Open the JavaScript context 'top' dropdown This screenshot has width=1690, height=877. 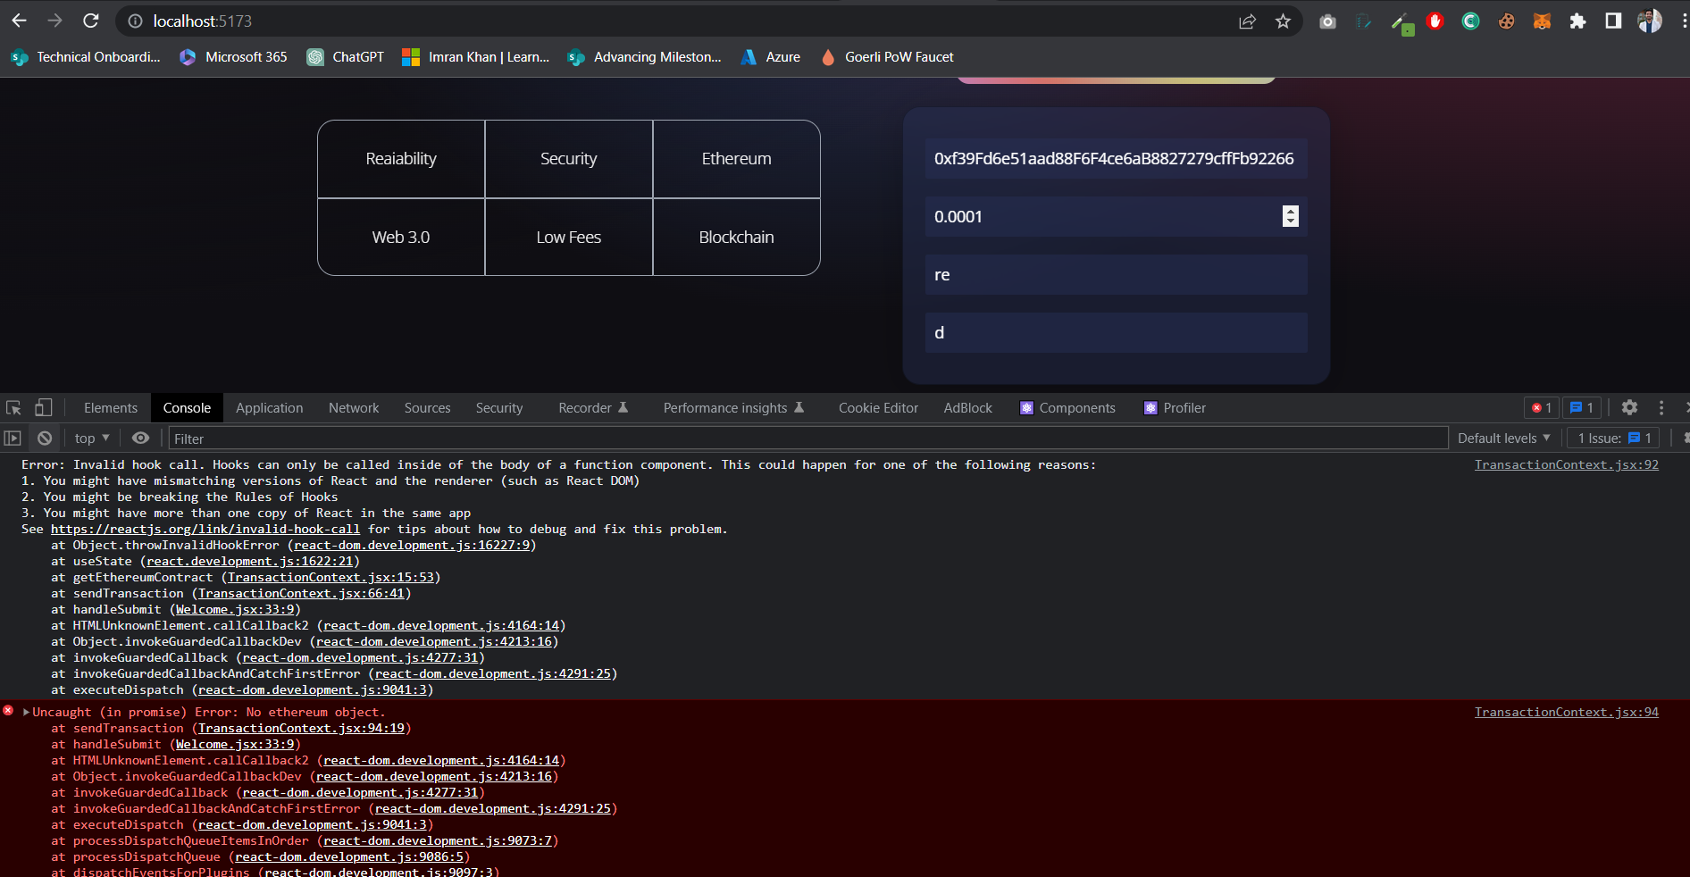[92, 438]
